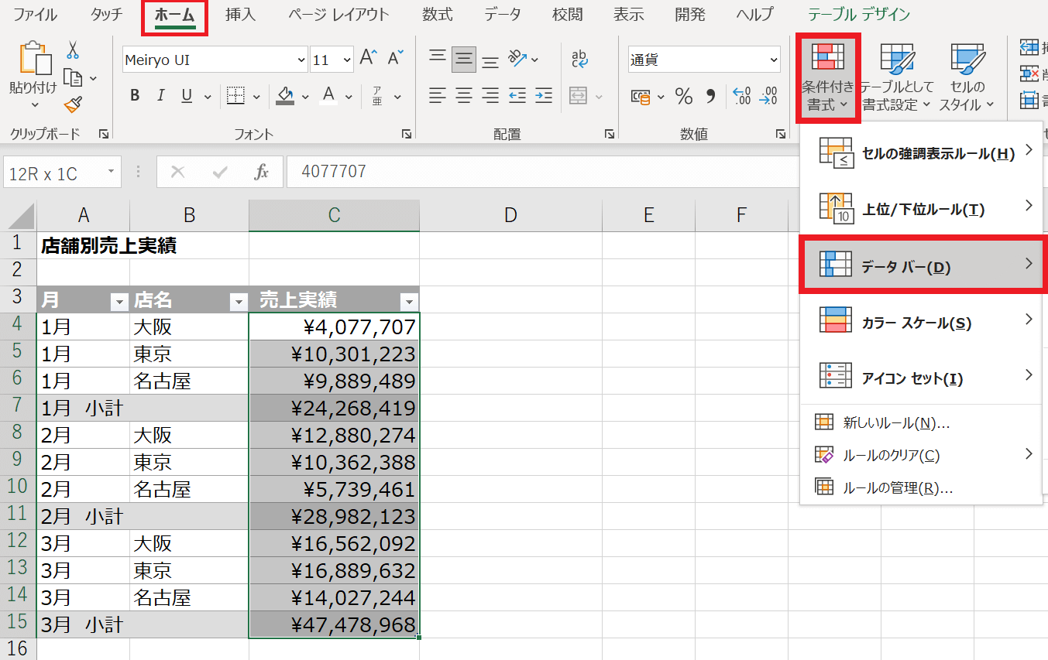Expand the 通貨 number format dropdown
1048x660 pixels.
pyautogui.click(x=773, y=60)
